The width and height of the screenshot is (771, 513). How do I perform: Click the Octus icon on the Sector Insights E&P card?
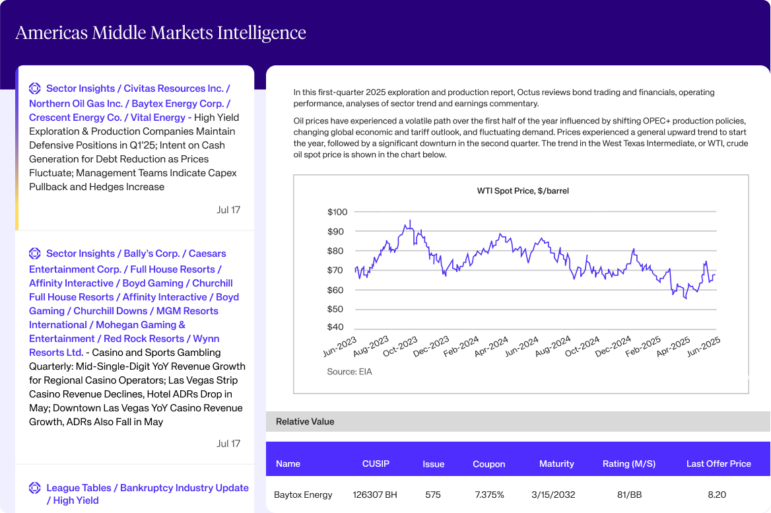tap(34, 88)
